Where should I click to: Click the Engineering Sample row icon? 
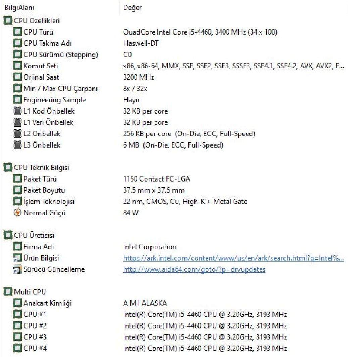[x=17, y=100]
